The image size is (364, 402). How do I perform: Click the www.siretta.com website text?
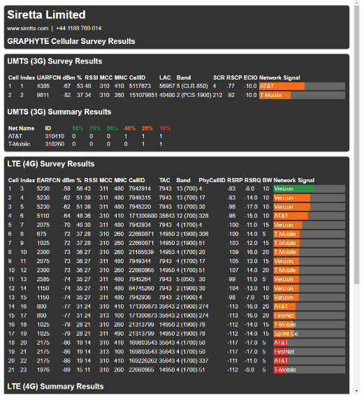click(x=28, y=28)
